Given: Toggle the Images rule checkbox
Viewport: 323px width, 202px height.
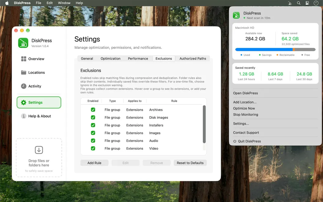Looking at the screenshot, I should click(93, 133).
